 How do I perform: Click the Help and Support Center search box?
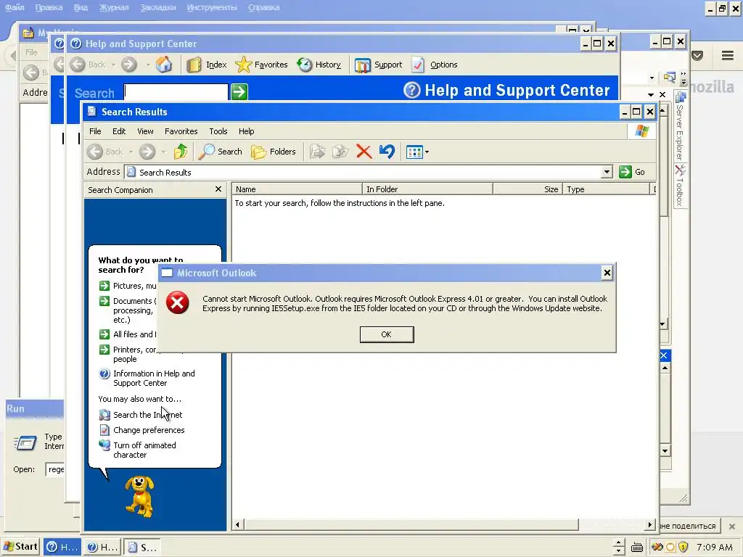[176, 92]
